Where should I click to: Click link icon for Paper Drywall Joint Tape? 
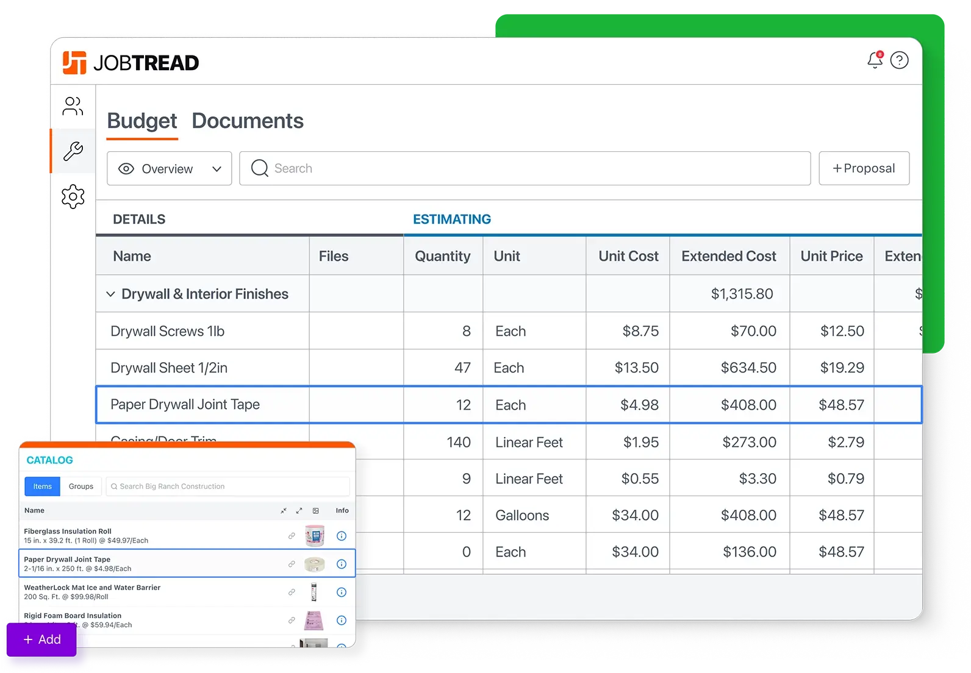292,564
